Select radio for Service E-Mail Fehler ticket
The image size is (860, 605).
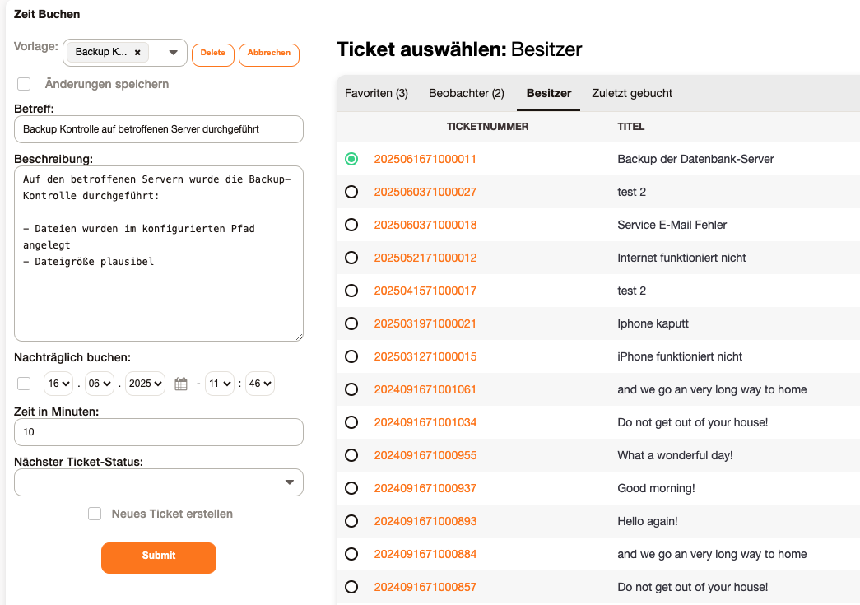tap(351, 225)
